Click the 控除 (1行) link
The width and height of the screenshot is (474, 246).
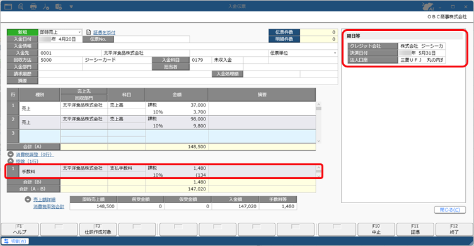pyautogui.click(x=27, y=161)
